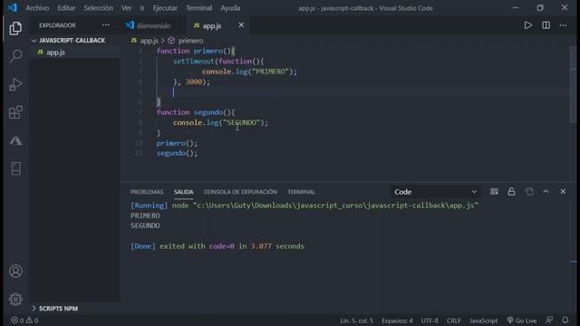The height and width of the screenshot is (326, 580).
Task: Close the bottom panel
Action: point(563,191)
